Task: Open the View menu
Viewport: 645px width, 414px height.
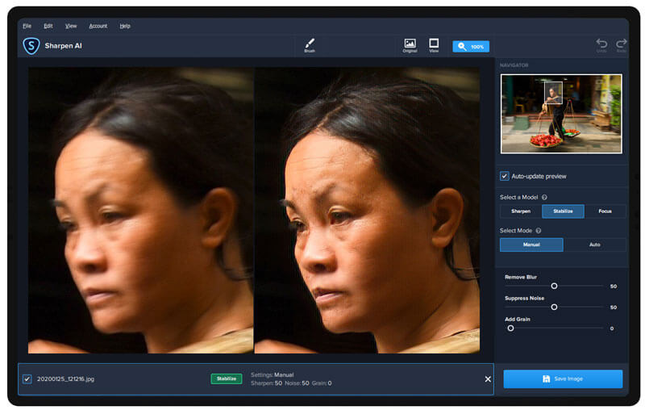Action: (x=71, y=26)
